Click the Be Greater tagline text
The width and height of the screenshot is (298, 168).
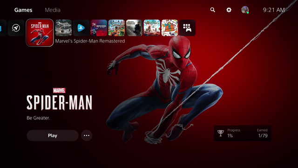[x=38, y=118]
